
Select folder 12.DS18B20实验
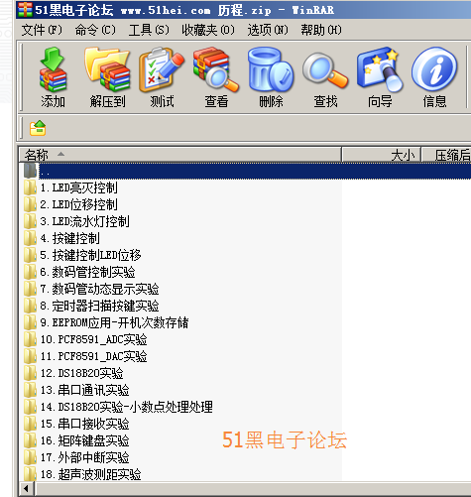click(x=73, y=373)
